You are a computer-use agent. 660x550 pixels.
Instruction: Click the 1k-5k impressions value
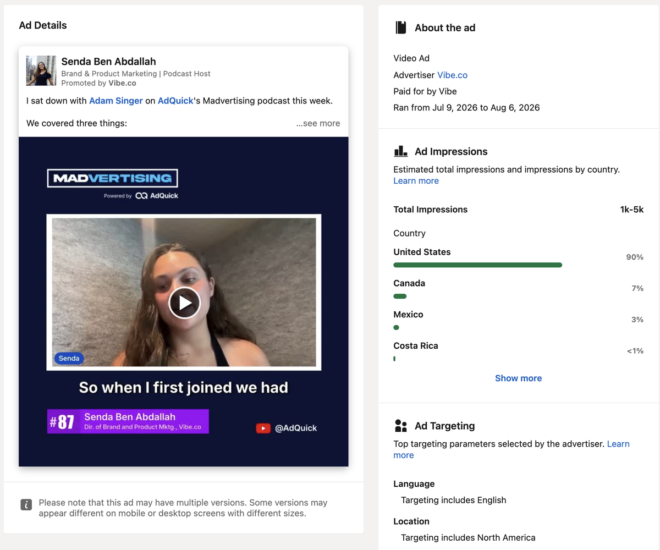point(631,210)
